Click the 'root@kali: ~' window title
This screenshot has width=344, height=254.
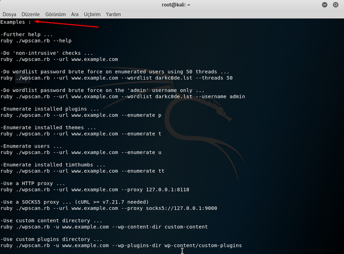coord(176,5)
